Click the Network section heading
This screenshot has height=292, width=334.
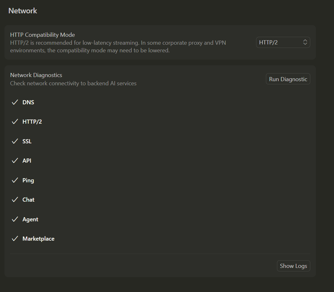[x=23, y=11]
